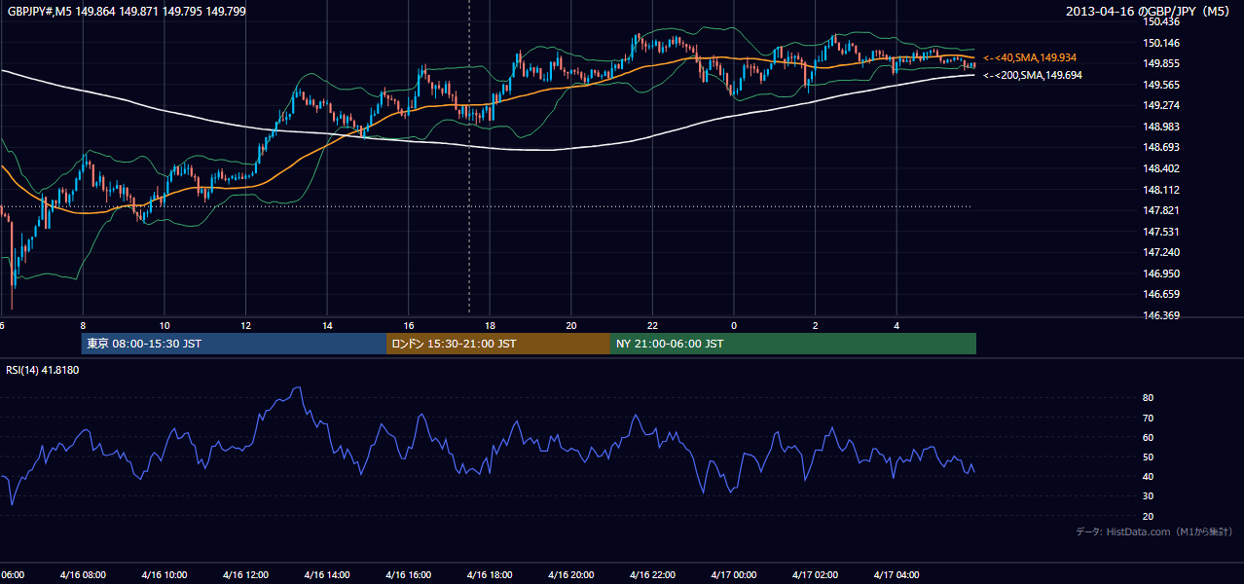
Task: Click RSI axis level 60
Action: tap(1149, 437)
